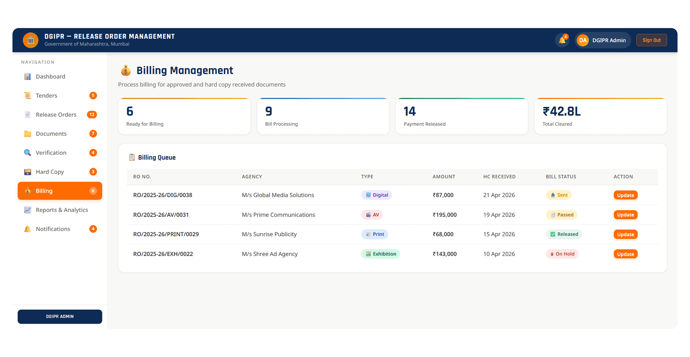Screen dimensions: 690x357
Task: Click RO/2025-26/AV/0031 number
Action: [161, 215]
